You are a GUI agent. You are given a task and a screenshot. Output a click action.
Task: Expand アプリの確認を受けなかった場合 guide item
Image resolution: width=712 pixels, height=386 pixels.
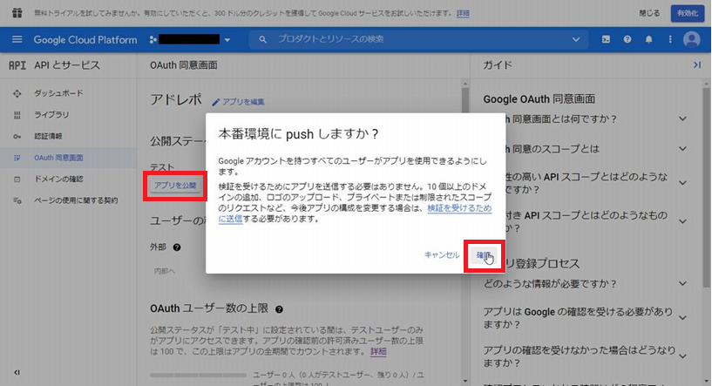[682, 356]
